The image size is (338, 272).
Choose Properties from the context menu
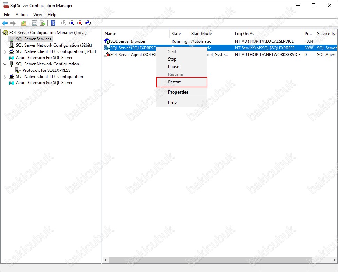(181, 92)
